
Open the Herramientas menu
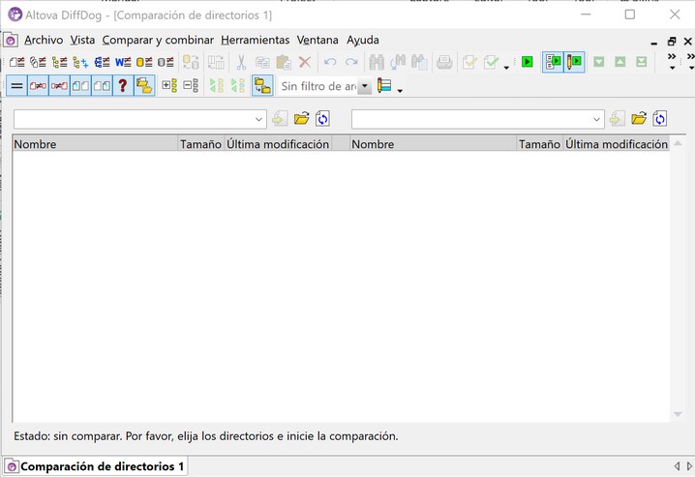255,40
